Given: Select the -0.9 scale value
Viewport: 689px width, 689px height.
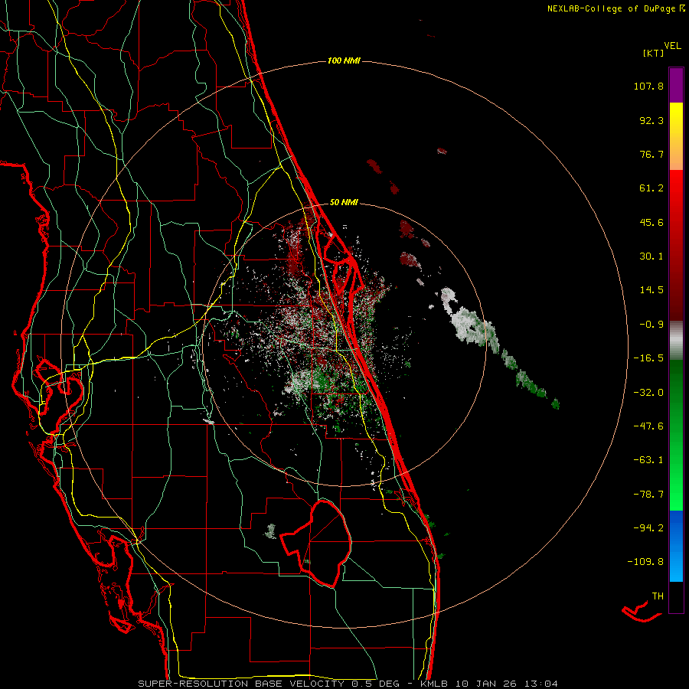Looking at the screenshot, I should pos(651,325).
